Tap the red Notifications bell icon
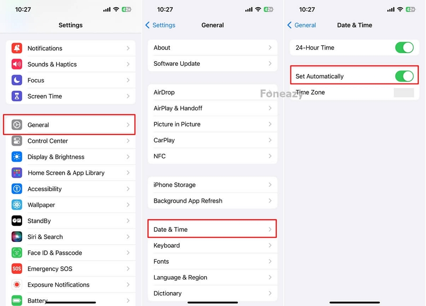Image resolution: width=426 pixels, height=306 pixels. 17,48
